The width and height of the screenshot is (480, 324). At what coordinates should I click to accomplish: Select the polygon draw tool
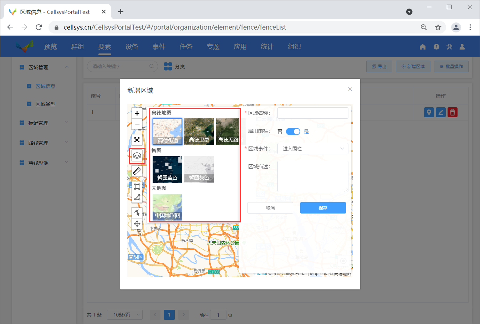point(137,197)
